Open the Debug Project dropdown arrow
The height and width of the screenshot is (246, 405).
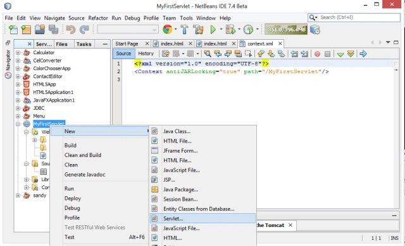tap(239, 29)
